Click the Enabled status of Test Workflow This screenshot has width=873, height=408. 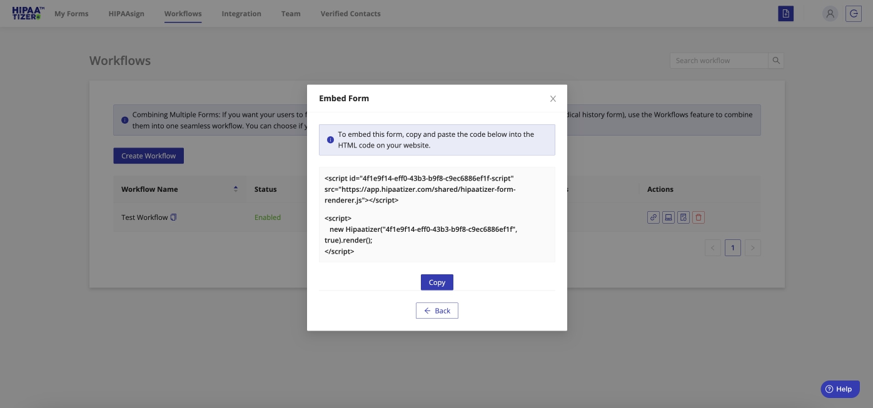(268, 217)
